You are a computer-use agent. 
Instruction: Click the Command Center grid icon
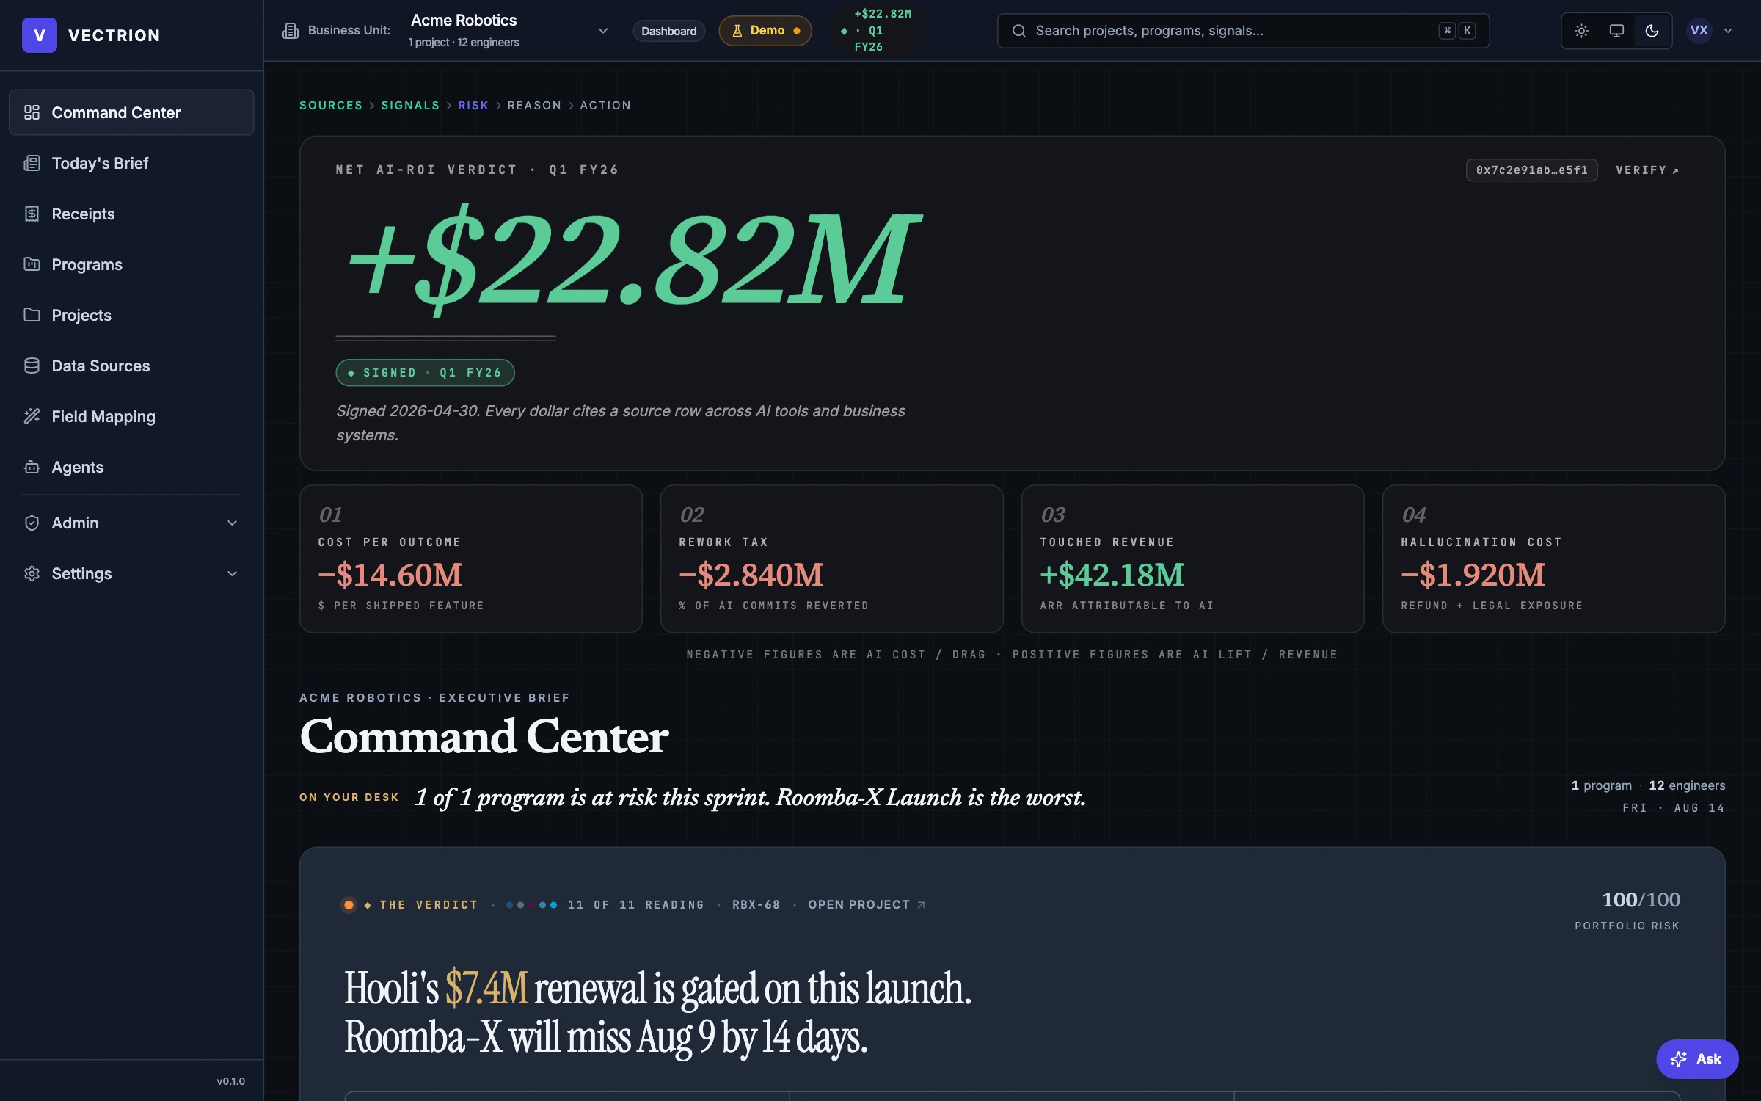(x=32, y=112)
